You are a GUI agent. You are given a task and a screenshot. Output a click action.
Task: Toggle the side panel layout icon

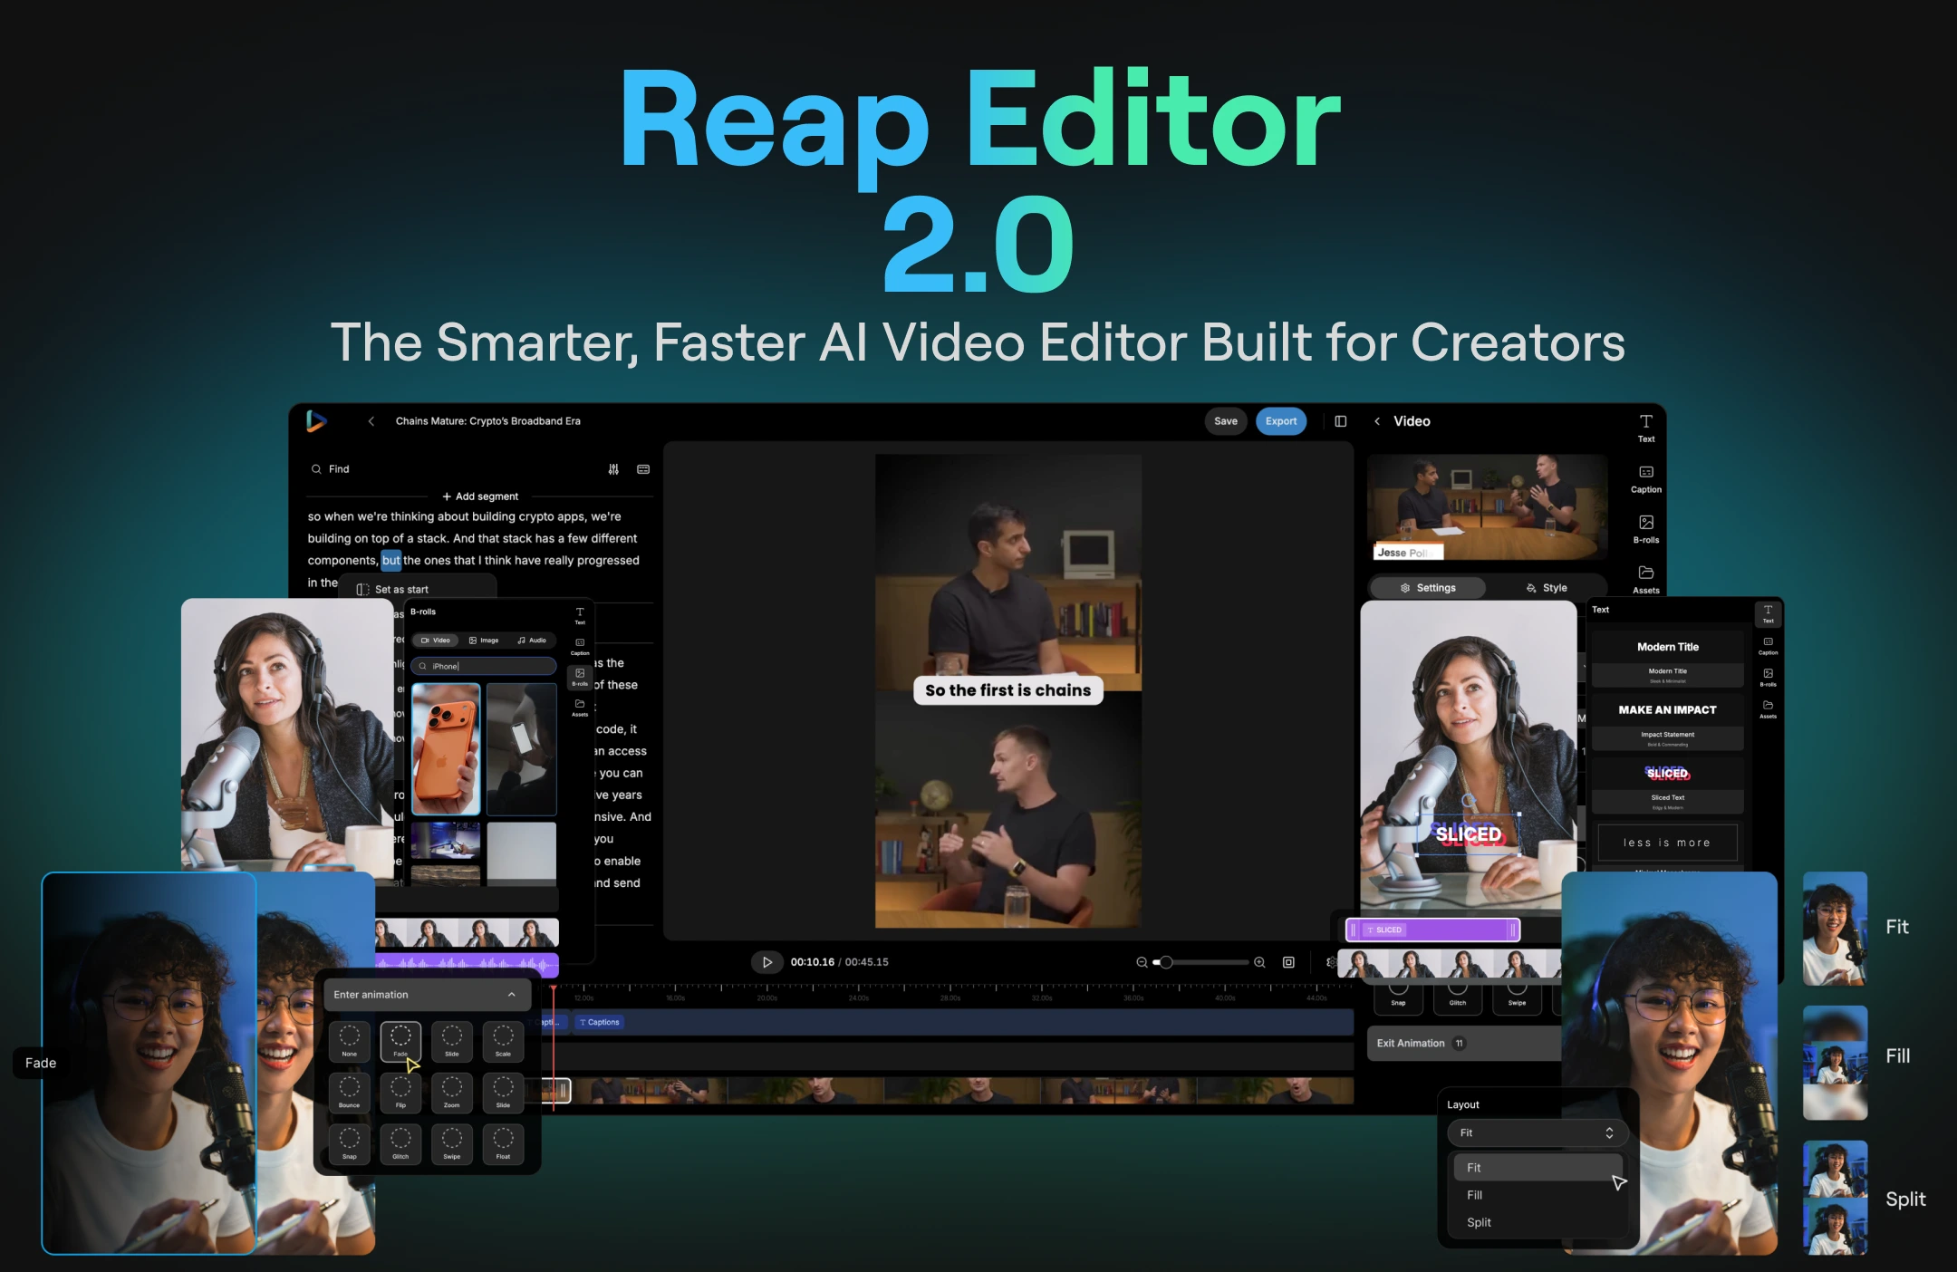pyautogui.click(x=1340, y=421)
